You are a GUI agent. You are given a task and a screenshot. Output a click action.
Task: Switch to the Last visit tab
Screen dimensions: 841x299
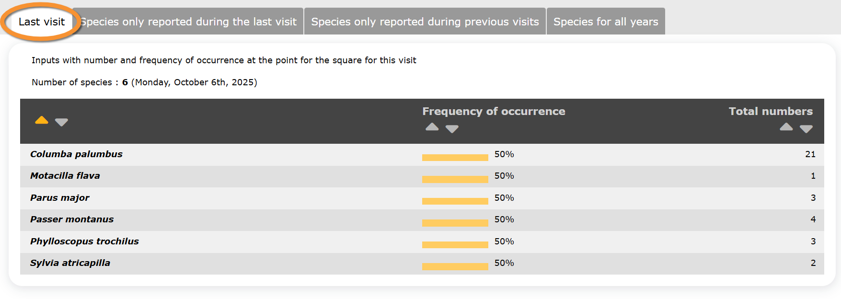click(42, 22)
